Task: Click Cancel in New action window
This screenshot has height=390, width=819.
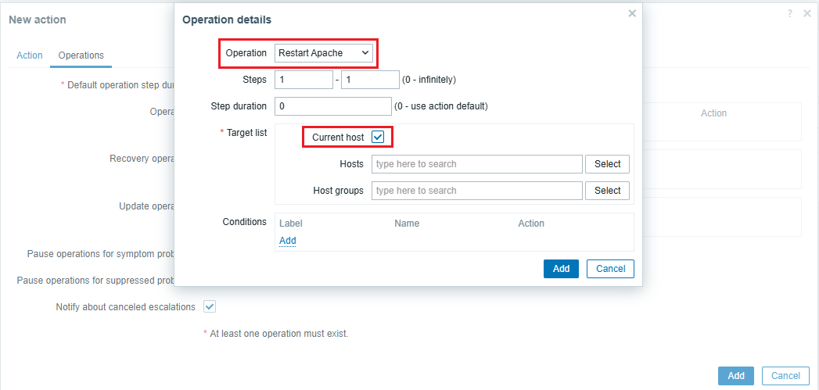Action: pos(785,376)
